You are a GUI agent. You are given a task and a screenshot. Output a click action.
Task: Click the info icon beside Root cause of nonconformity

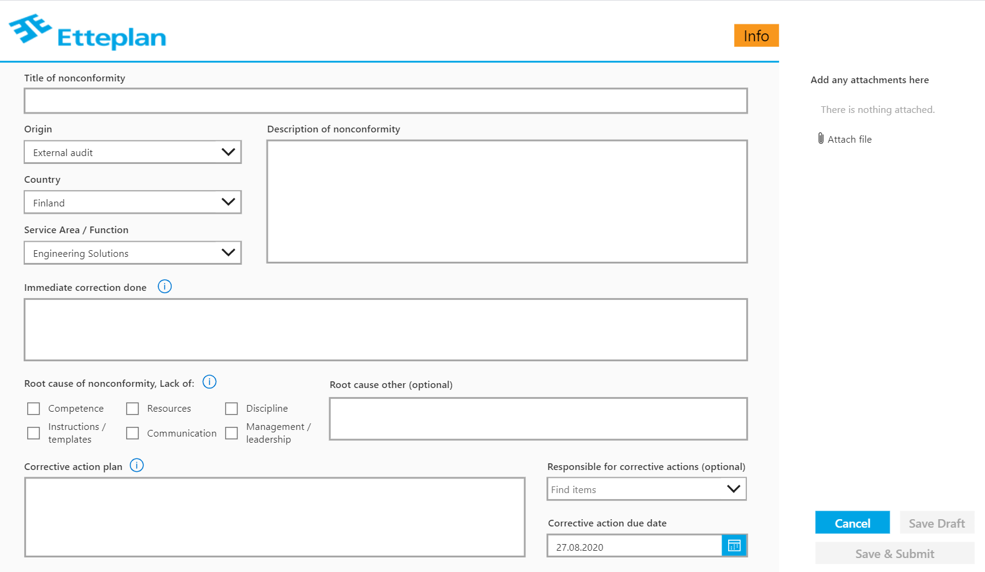coord(209,381)
